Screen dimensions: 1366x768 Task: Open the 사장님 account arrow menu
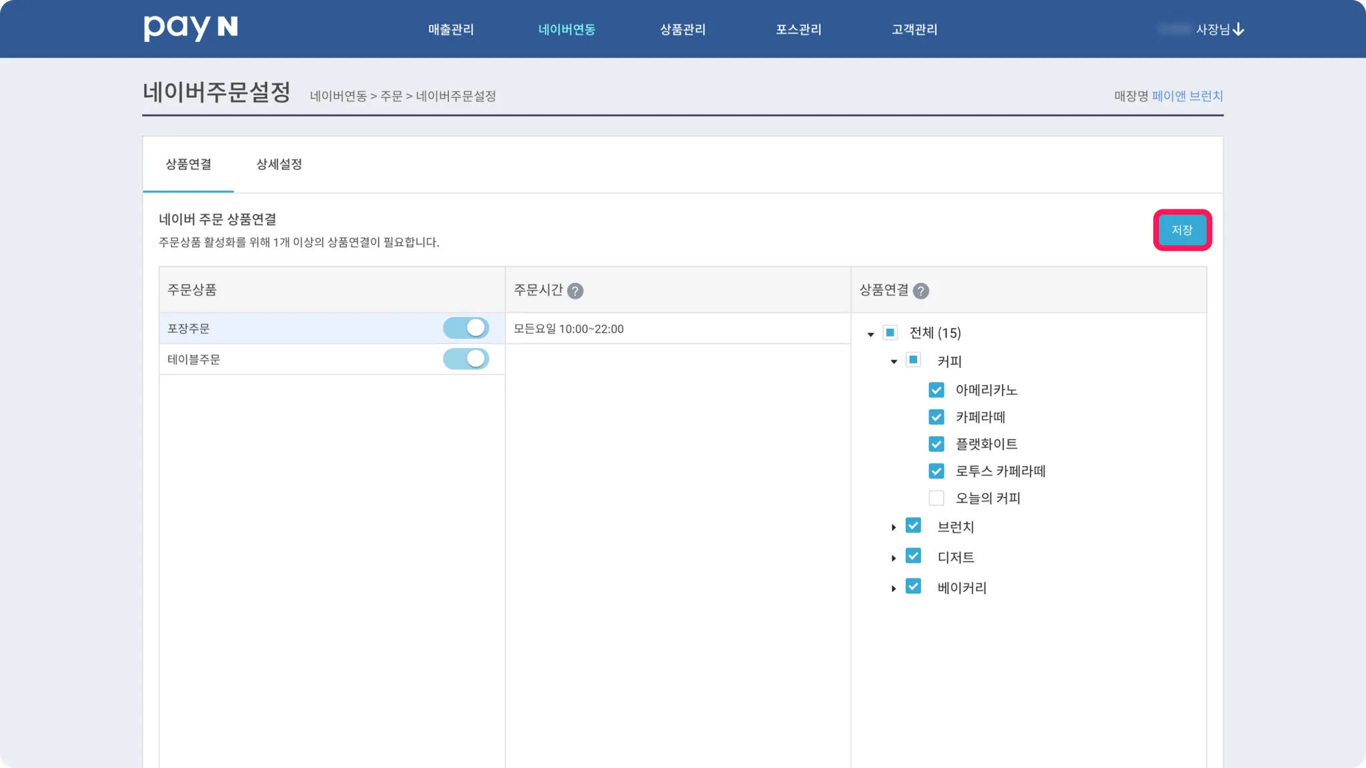tap(1238, 29)
